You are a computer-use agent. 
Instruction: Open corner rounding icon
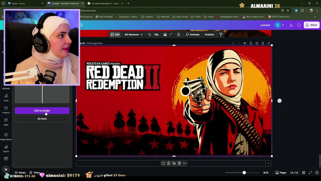[171, 34]
